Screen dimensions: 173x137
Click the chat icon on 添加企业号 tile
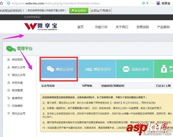[x=126, y=69]
